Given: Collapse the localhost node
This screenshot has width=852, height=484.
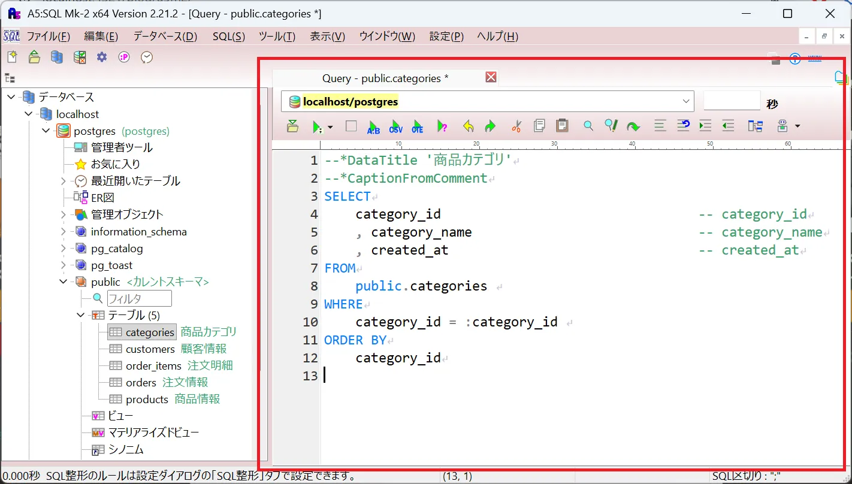Looking at the screenshot, I should (x=29, y=114).
